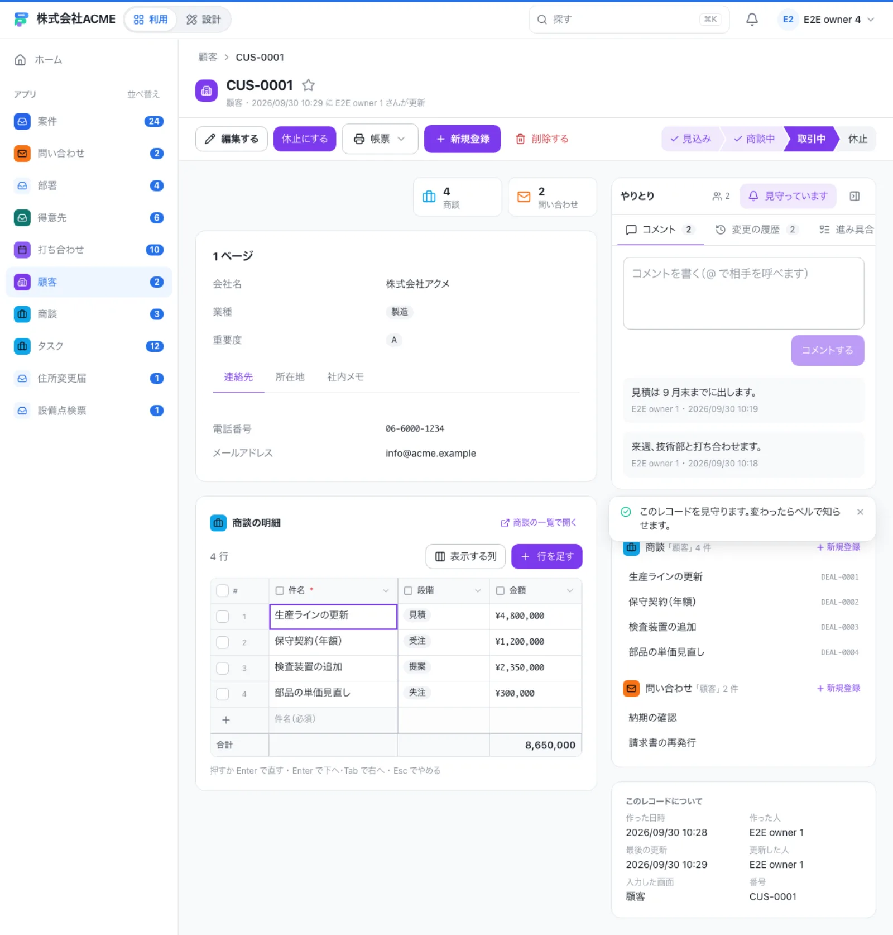Open the ホーム home icon in sidebar
Screen dimensions: 893x935
pos(20,60)
